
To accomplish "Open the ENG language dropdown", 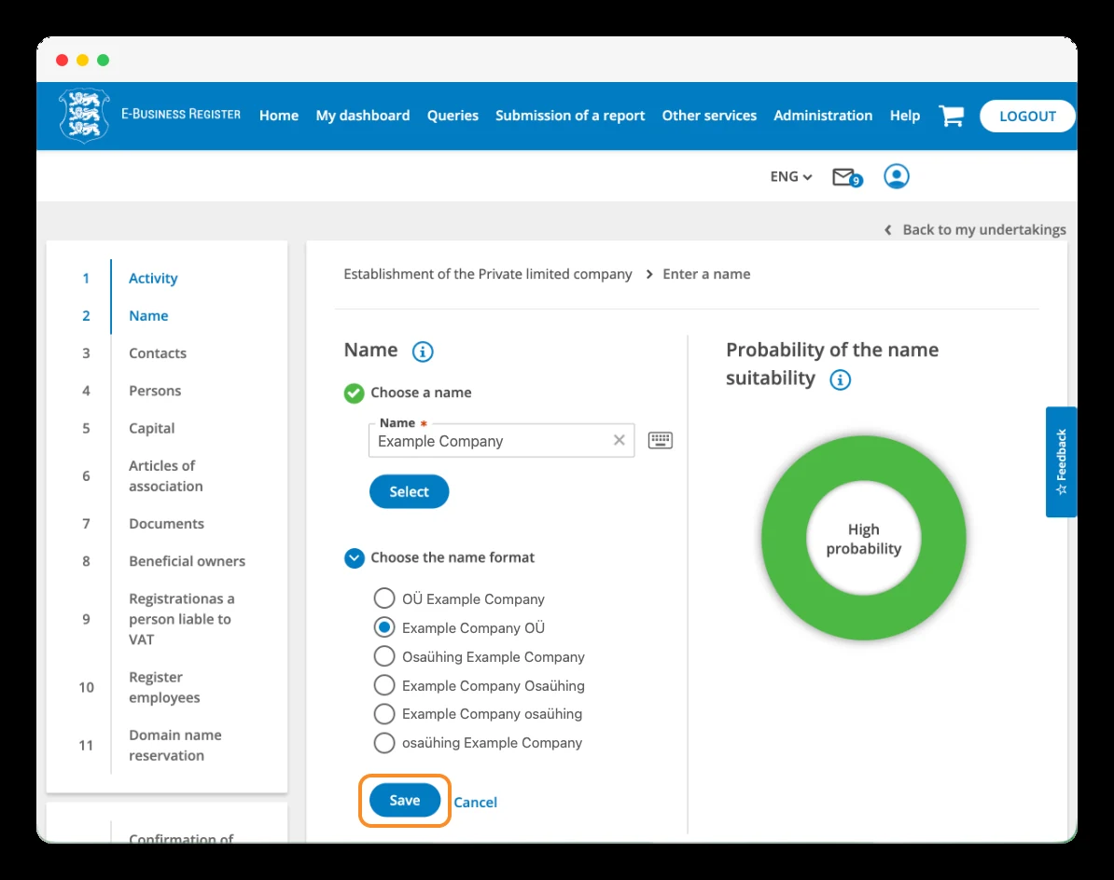I will (791, 177).
